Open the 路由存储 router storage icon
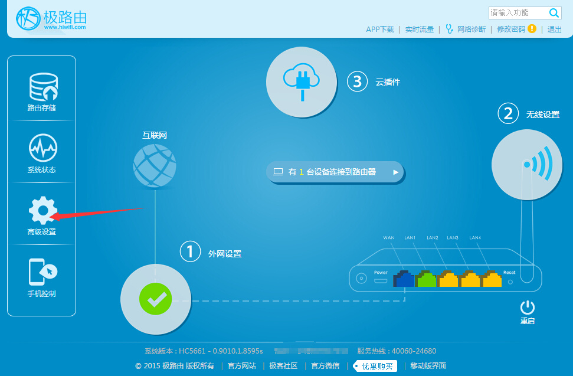 (x=42, y=87)
